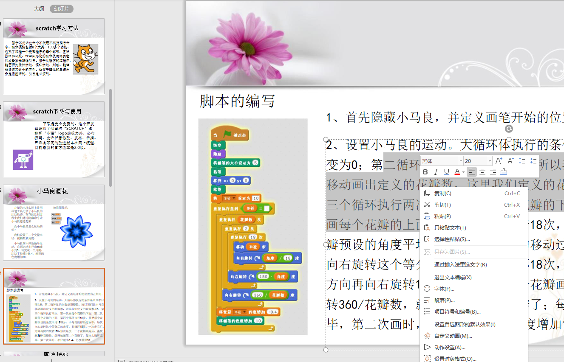Select 只粘贴文本(T) menu entry

click(x=473, y=227)
